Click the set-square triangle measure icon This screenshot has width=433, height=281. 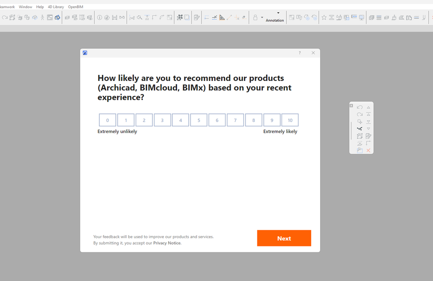click(222, 18)
